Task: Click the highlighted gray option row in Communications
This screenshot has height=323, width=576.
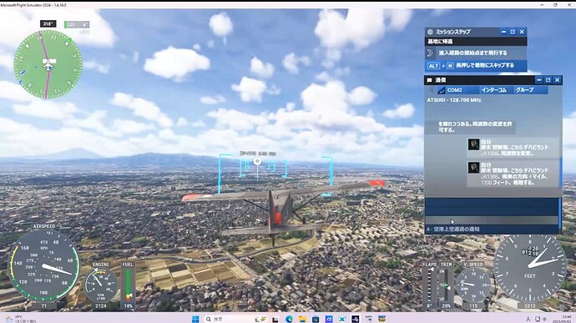Action: (492, 220)
